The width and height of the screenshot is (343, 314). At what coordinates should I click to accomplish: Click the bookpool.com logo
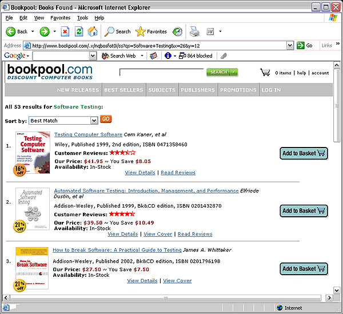tap(50, 71)
